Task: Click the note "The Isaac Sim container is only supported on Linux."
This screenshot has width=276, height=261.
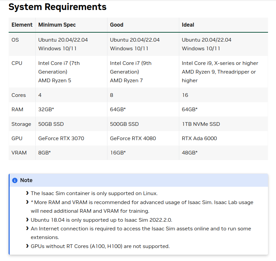Action: pyautogui.click(x=94, y=193)
